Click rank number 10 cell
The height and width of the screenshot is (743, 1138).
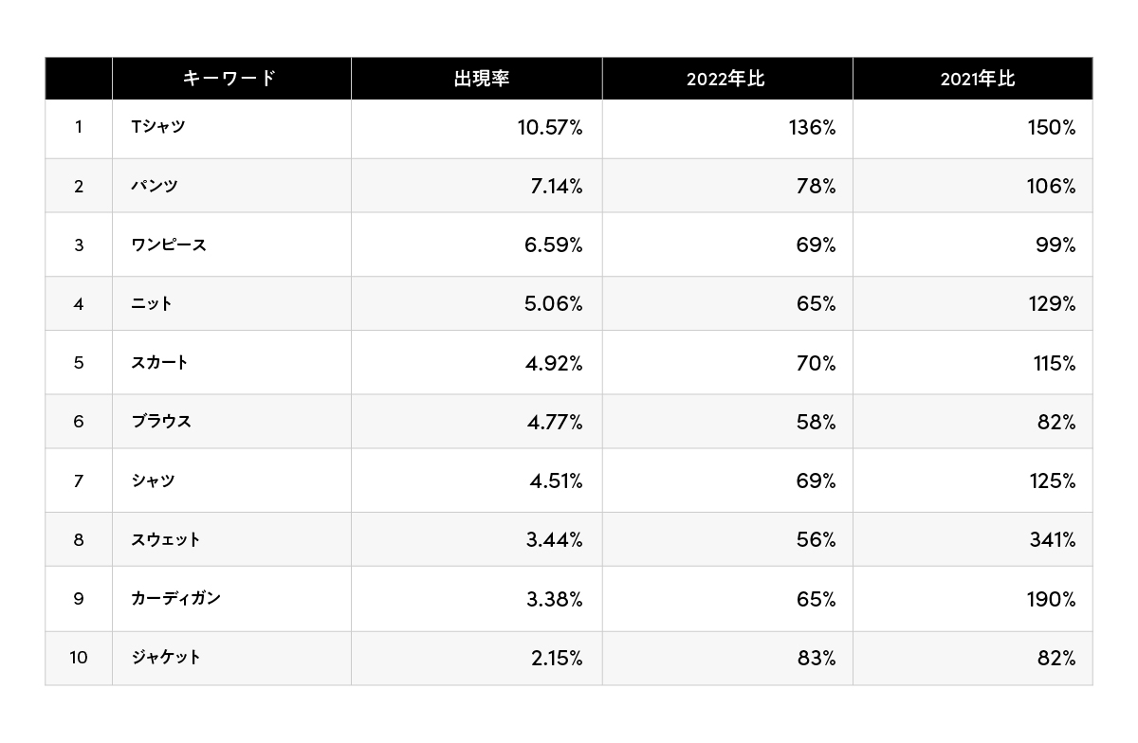pyautogui.click(x=78, y=657)
